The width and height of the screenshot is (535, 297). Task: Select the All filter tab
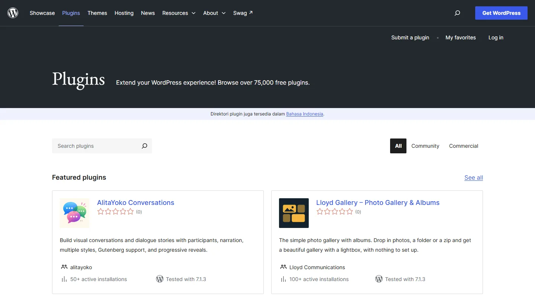[398, 146]
